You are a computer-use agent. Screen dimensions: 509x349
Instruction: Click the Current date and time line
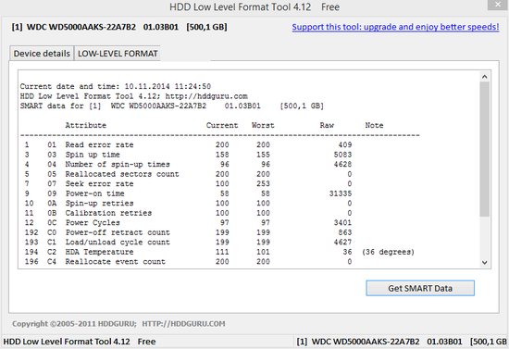pos(116,87)
